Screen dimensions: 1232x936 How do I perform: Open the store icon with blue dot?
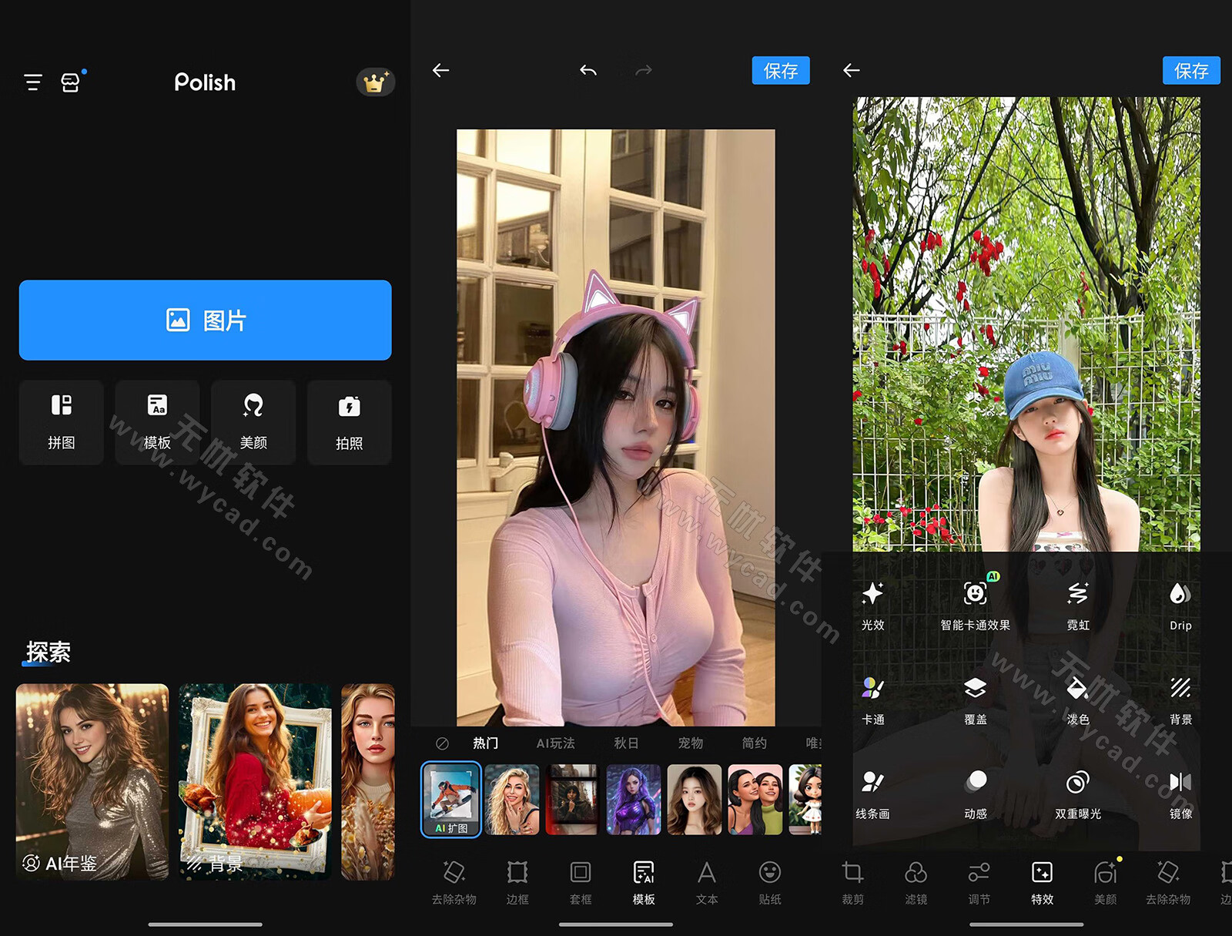click(70, 82)
